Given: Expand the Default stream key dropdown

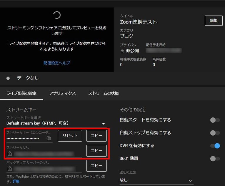Looking at the screenshot, I should pyautogui.click(x=56, y=123).
